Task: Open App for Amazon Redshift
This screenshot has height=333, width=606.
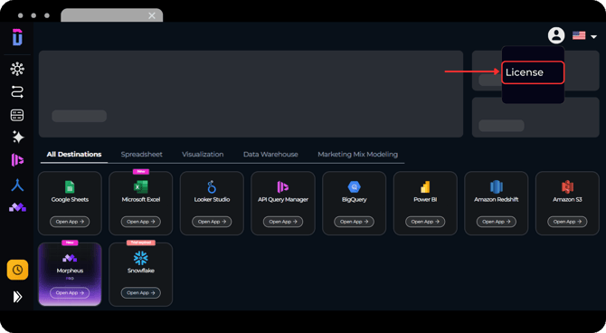Action: pyautogui.click(x=497, y=222)
